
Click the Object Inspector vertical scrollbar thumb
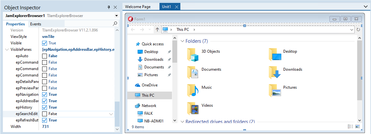point(117,114)
